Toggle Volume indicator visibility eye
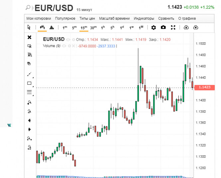 point(64,46)
